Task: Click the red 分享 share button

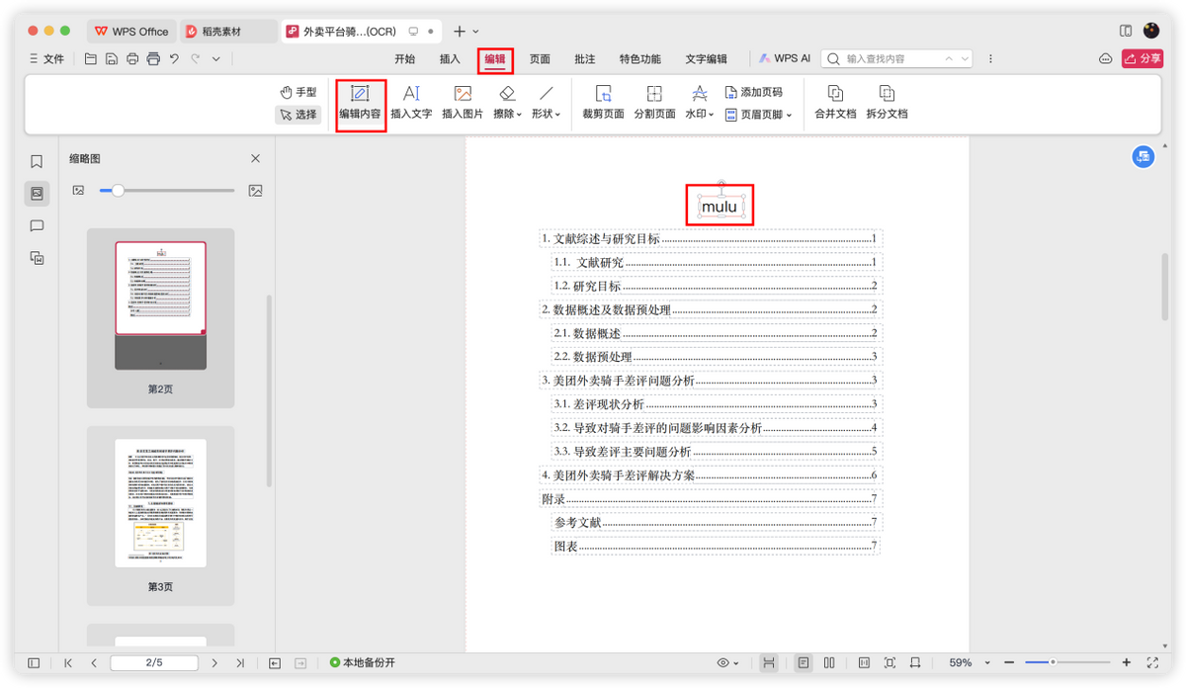Action: pyautogui.click(x=1143, y=59)
